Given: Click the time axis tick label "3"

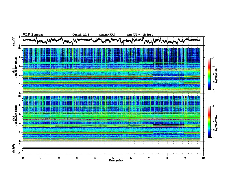Looking at the screenshot, I should click(x=77, y=158).
